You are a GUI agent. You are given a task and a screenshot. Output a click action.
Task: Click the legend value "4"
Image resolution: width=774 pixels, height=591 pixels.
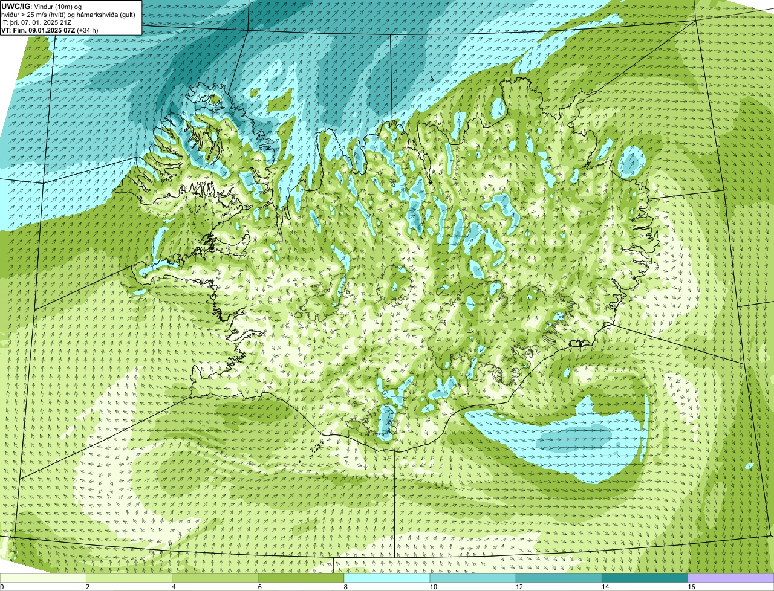click(x=174, y=587)
